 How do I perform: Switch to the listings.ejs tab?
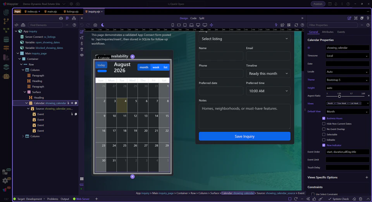click(71, 11)
